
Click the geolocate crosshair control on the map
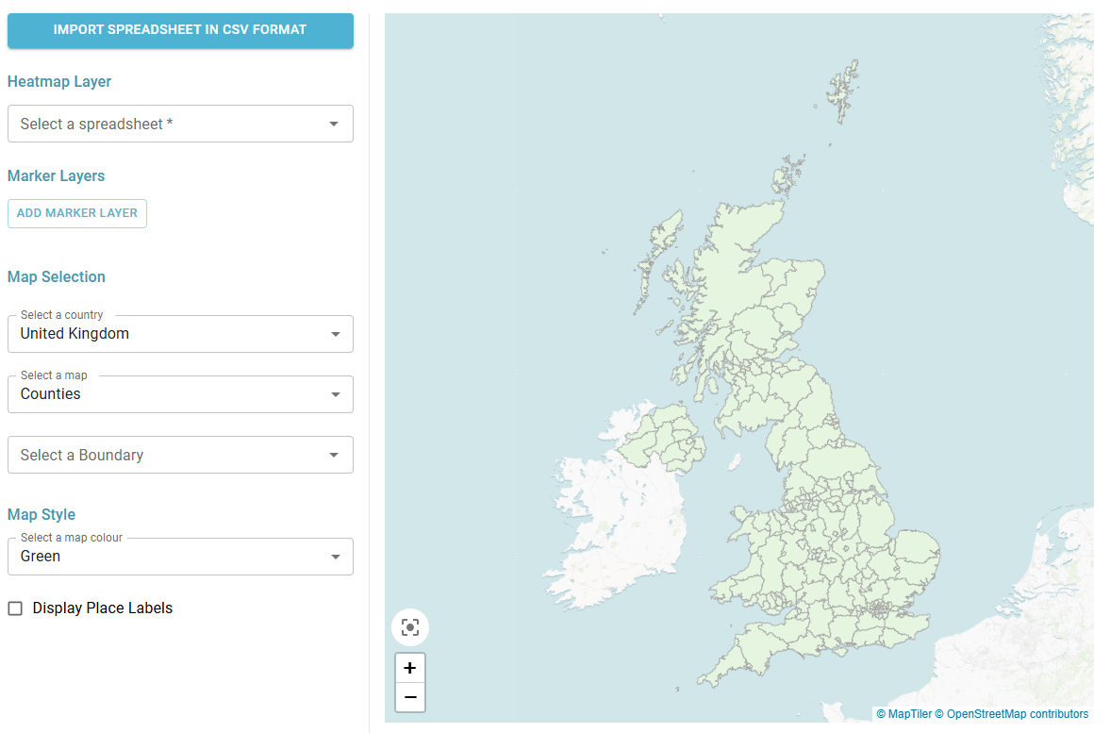click(x=409, y=626)
